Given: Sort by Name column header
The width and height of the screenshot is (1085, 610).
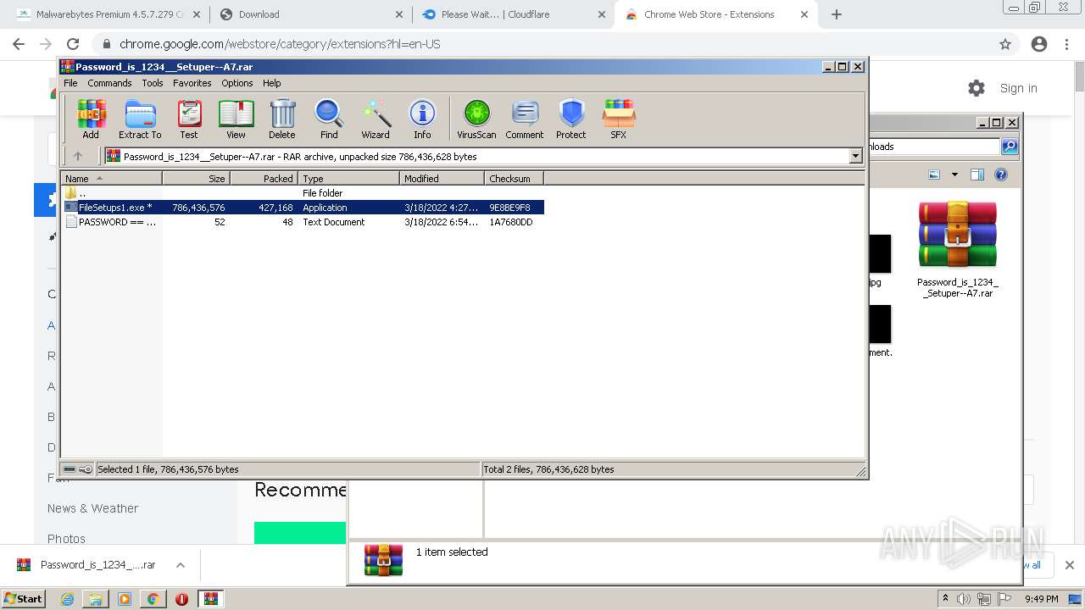Looking at the screenshot, I should 111,178.
